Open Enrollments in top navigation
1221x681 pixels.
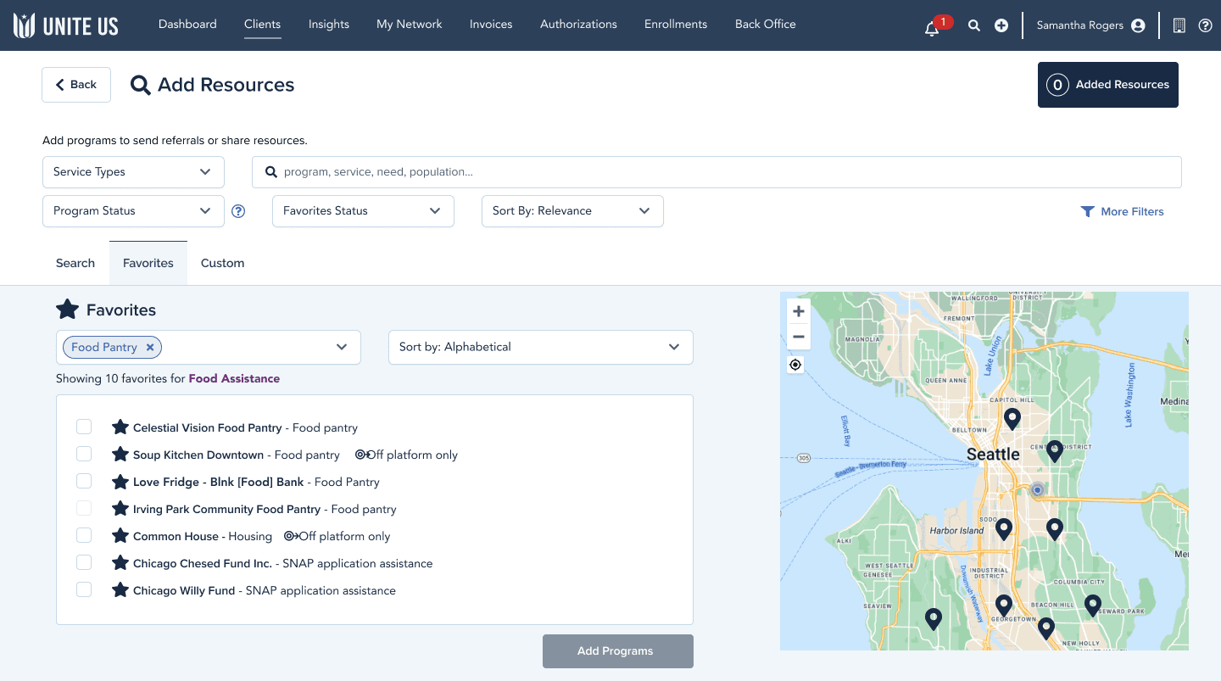(x=676, y=24)
